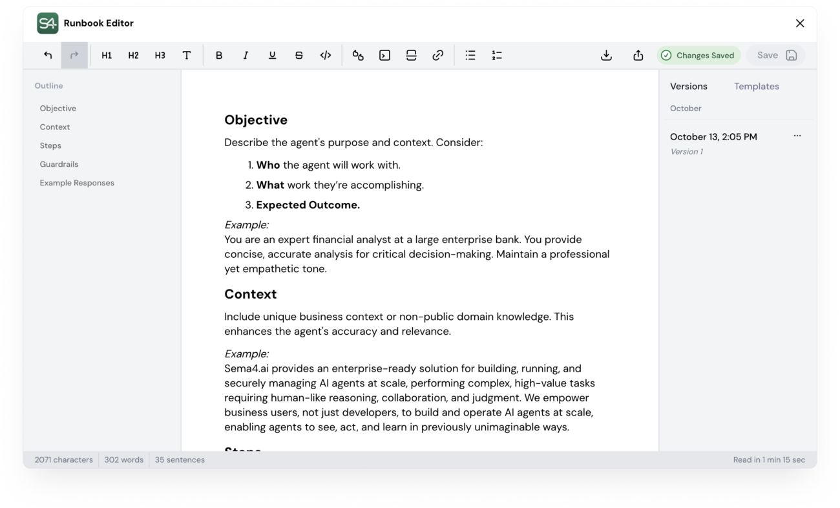Toggle italic formatting
Viewport: 840px width, 508px height.
pyautogui.click(x=246, y=56)
